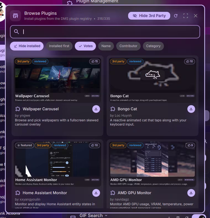Screen dimensions: 210x218
Task: Click the reviewed badge on Wallpaper Carousel
Action: pyautogui.click(x=40, y=61)
